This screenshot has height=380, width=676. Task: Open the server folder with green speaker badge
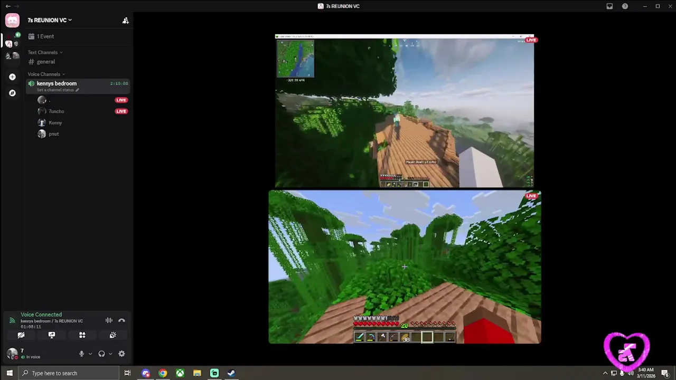[x=12, y=41]
